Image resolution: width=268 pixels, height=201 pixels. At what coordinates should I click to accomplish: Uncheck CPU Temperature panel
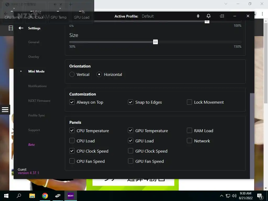[x=72, y=131]
